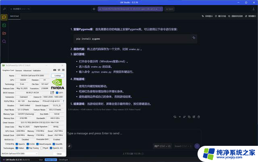Regenerate the assistant message
This screenshot has width=258, height=162.
coord(175,117)
